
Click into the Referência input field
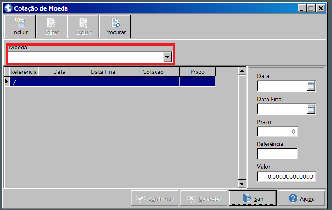[x=278, y=154]
